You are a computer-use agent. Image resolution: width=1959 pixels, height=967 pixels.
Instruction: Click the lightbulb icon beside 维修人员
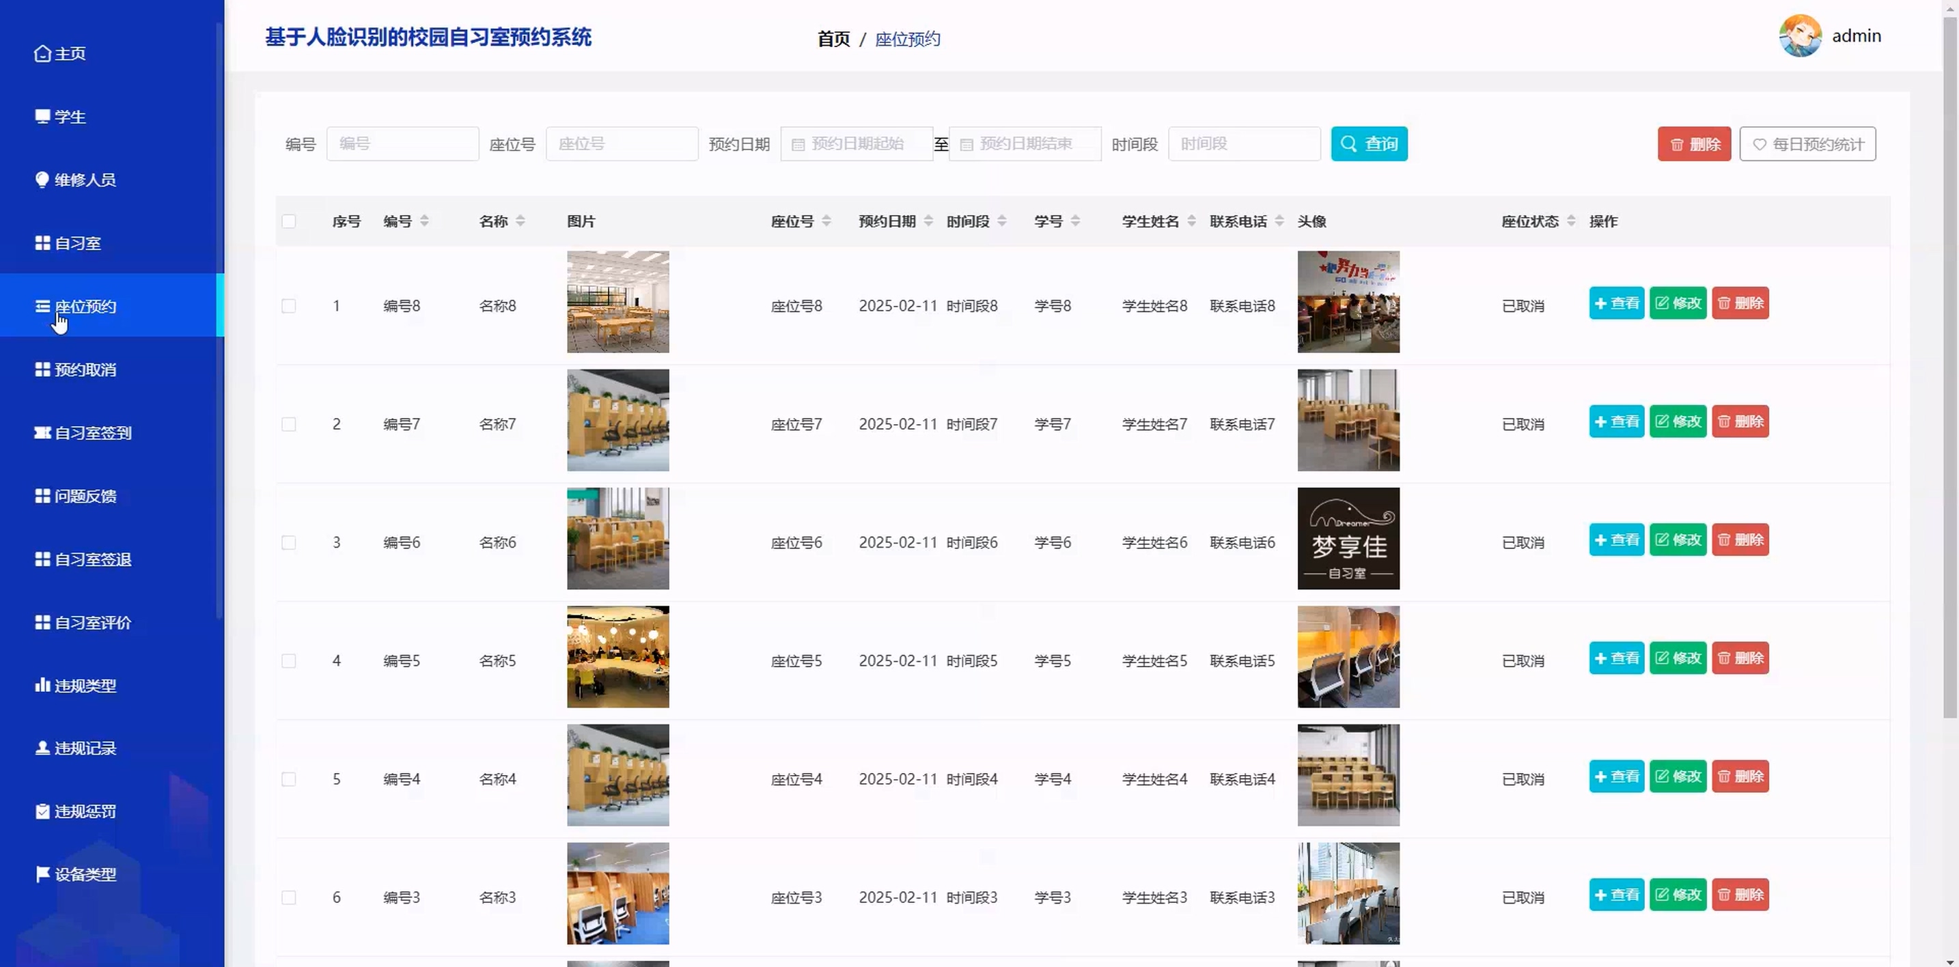pos(42,180)
